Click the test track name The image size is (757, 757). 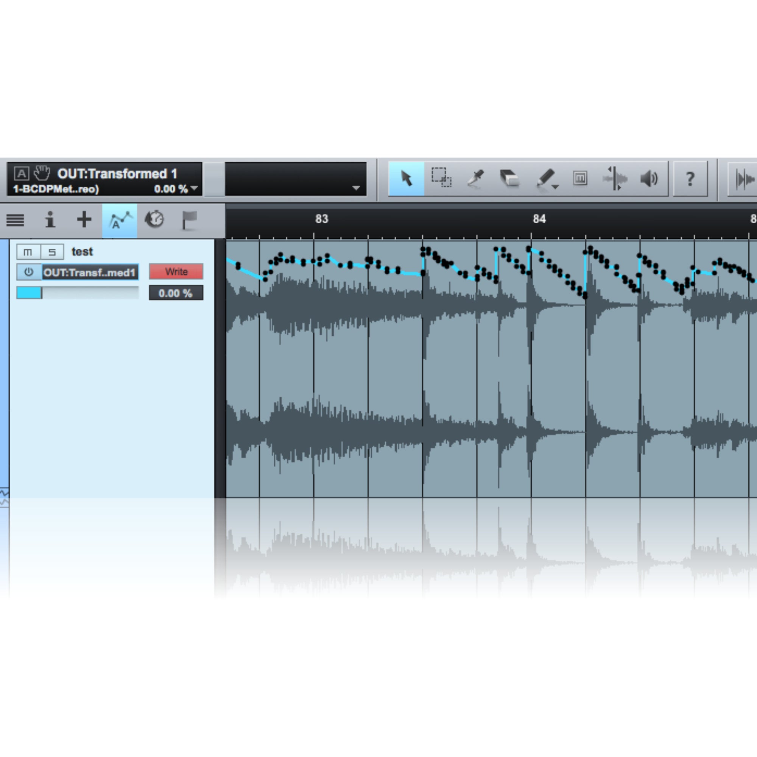[82, 252]
